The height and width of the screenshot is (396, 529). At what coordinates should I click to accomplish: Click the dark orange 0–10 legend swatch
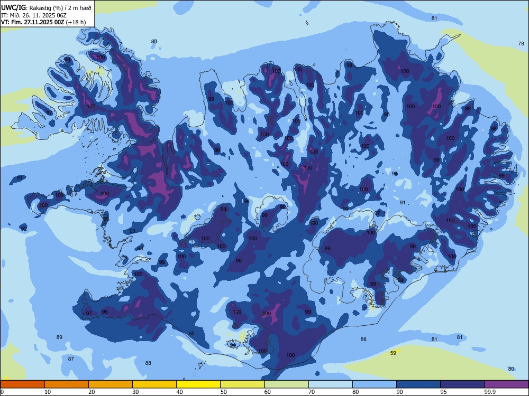point(22,384)
